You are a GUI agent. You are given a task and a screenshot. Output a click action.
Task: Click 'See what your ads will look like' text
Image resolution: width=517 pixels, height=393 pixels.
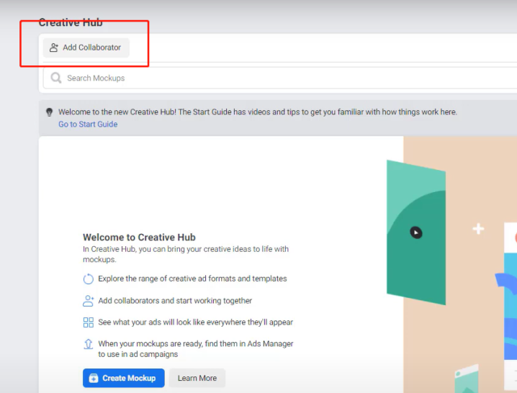(196, 322)
